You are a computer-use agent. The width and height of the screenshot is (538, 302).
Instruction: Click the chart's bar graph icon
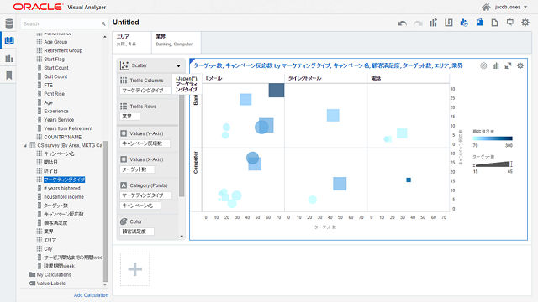tap(495, 65)
